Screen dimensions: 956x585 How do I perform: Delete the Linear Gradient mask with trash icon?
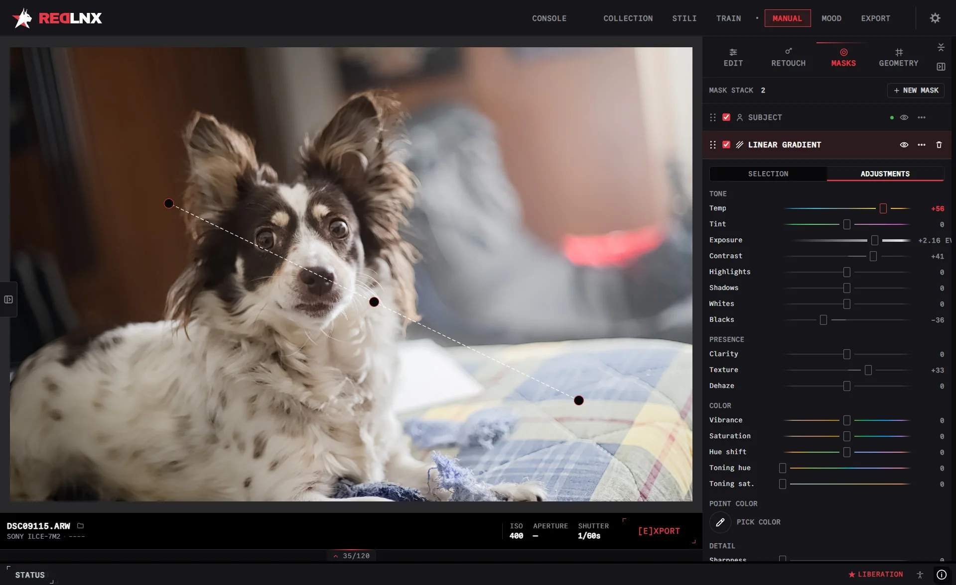tap(939, 145)
